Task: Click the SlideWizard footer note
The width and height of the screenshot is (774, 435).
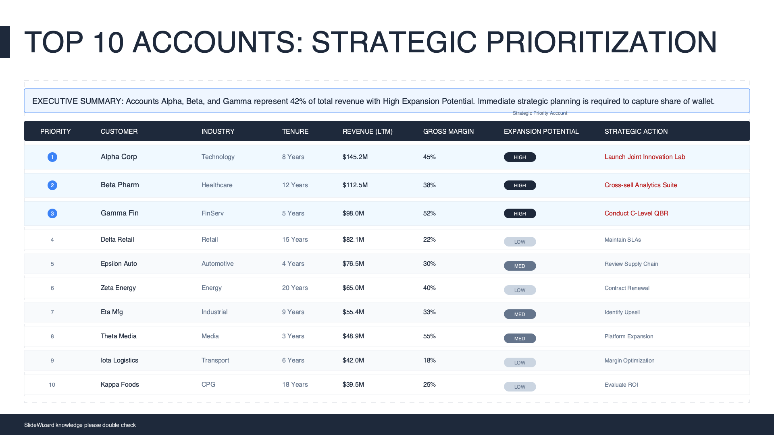Action: click(80, 425)
